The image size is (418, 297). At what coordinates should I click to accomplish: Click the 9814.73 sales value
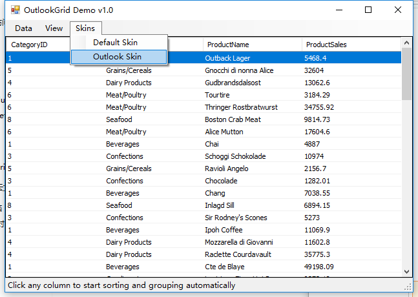[317, 119]
